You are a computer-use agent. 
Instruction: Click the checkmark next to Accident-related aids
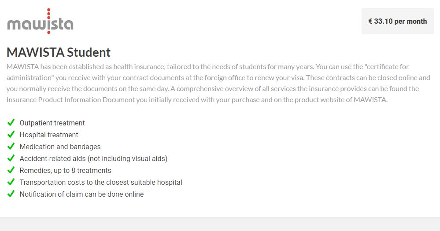(11, 158)
